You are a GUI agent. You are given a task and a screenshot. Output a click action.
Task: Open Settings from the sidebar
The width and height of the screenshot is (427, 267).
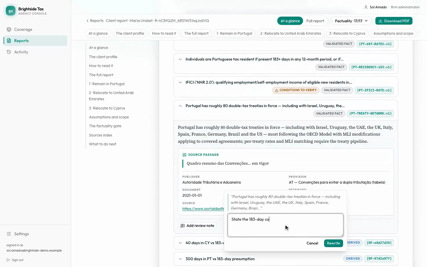[x=35, y=234]
